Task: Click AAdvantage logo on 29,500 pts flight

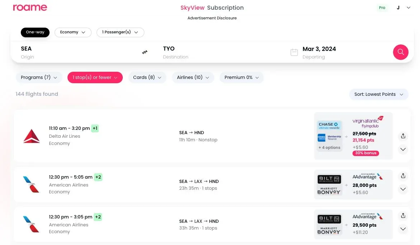Action: point(368,216)
